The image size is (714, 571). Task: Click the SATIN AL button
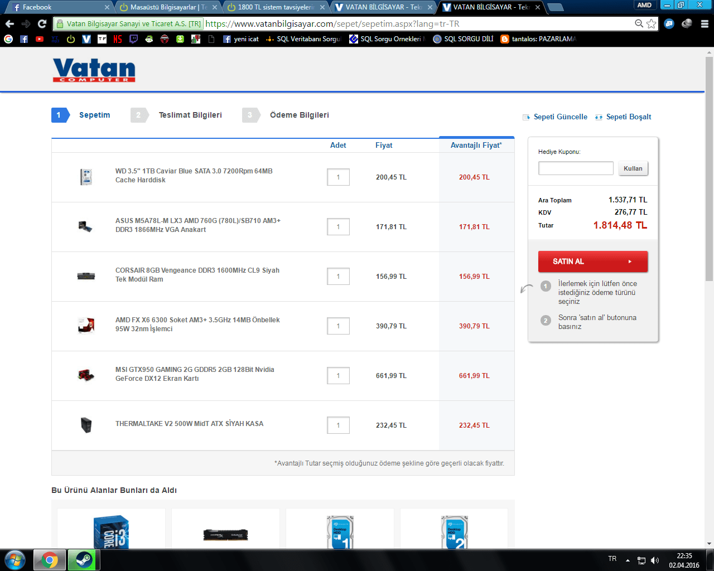593,262
